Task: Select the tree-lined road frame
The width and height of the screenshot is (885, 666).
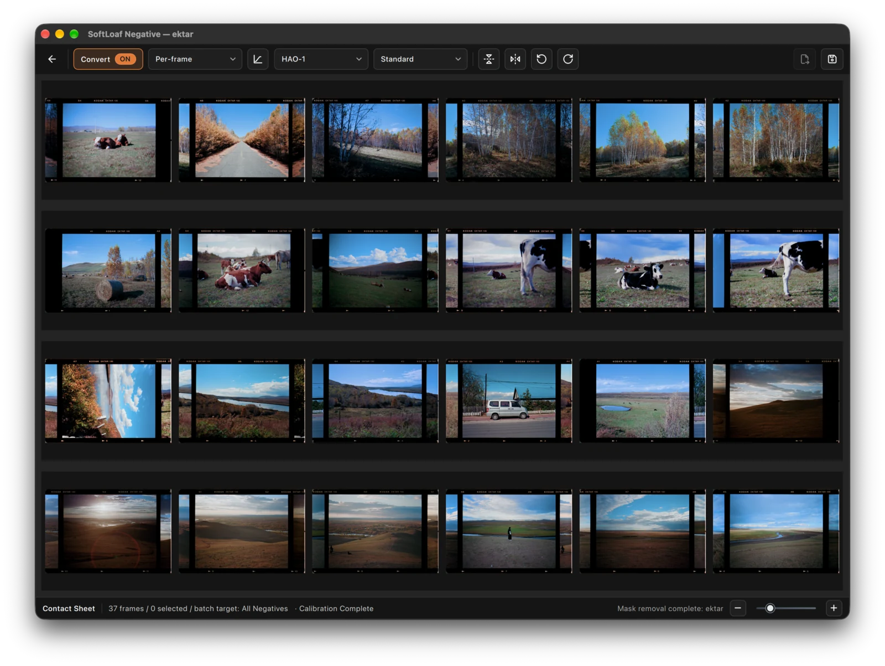Action: point(242,140)
